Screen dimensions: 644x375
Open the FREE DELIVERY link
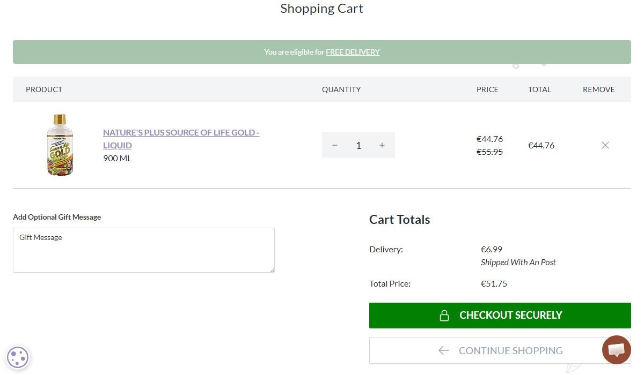tap(353, 52)
